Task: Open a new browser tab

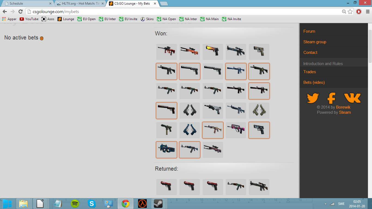Action: [164, 4]
